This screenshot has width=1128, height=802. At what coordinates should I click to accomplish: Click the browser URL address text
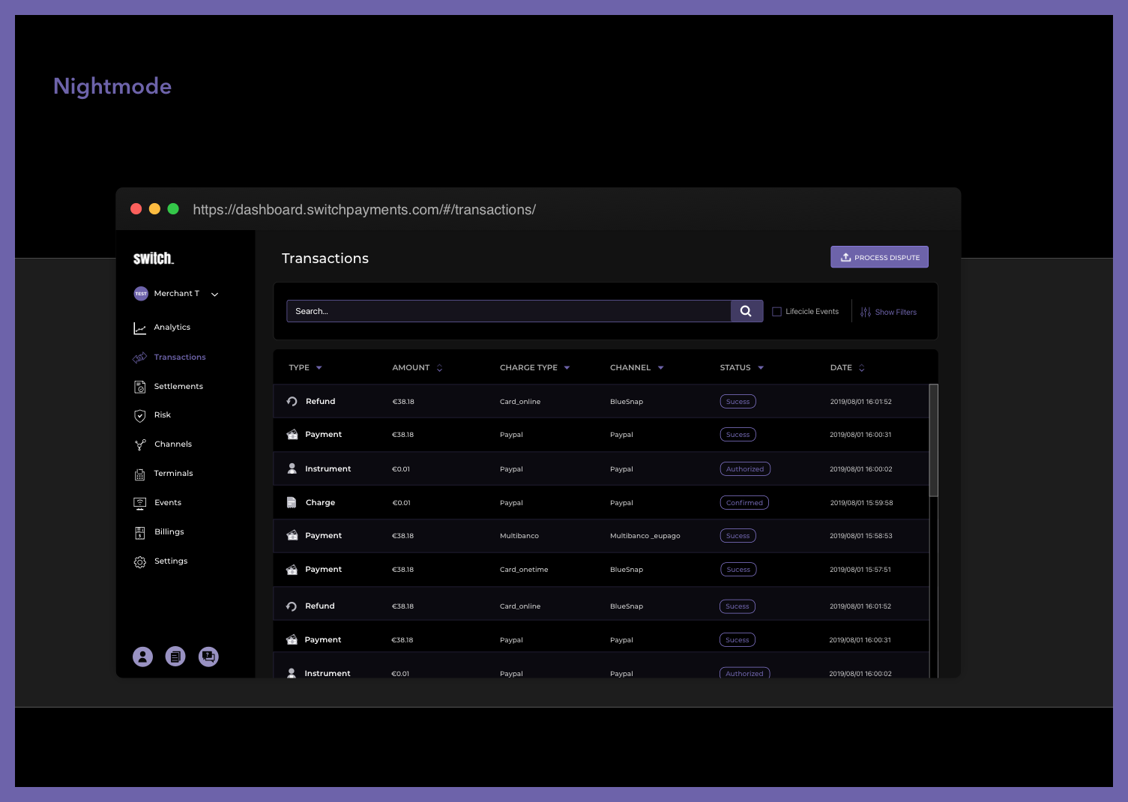(x=364, y=210)
